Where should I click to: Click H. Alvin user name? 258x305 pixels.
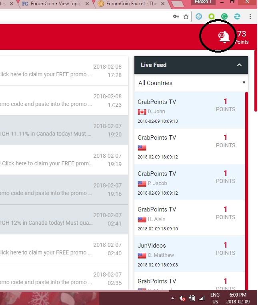coord(156,219)
